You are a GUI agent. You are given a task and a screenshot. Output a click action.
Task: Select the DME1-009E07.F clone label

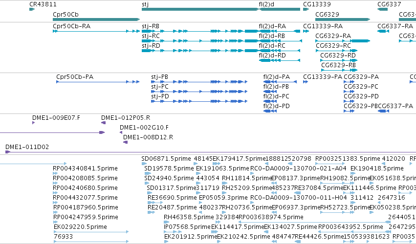pyautogui.click(x=56, y=118)
